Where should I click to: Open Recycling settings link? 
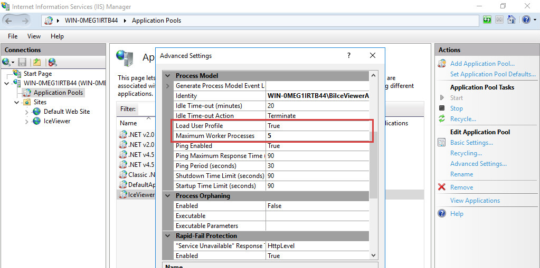pos(466,153)
